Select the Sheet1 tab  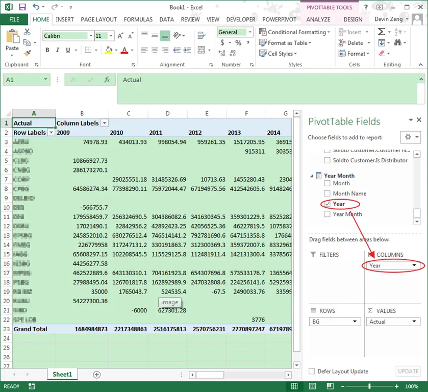[62, 374]
